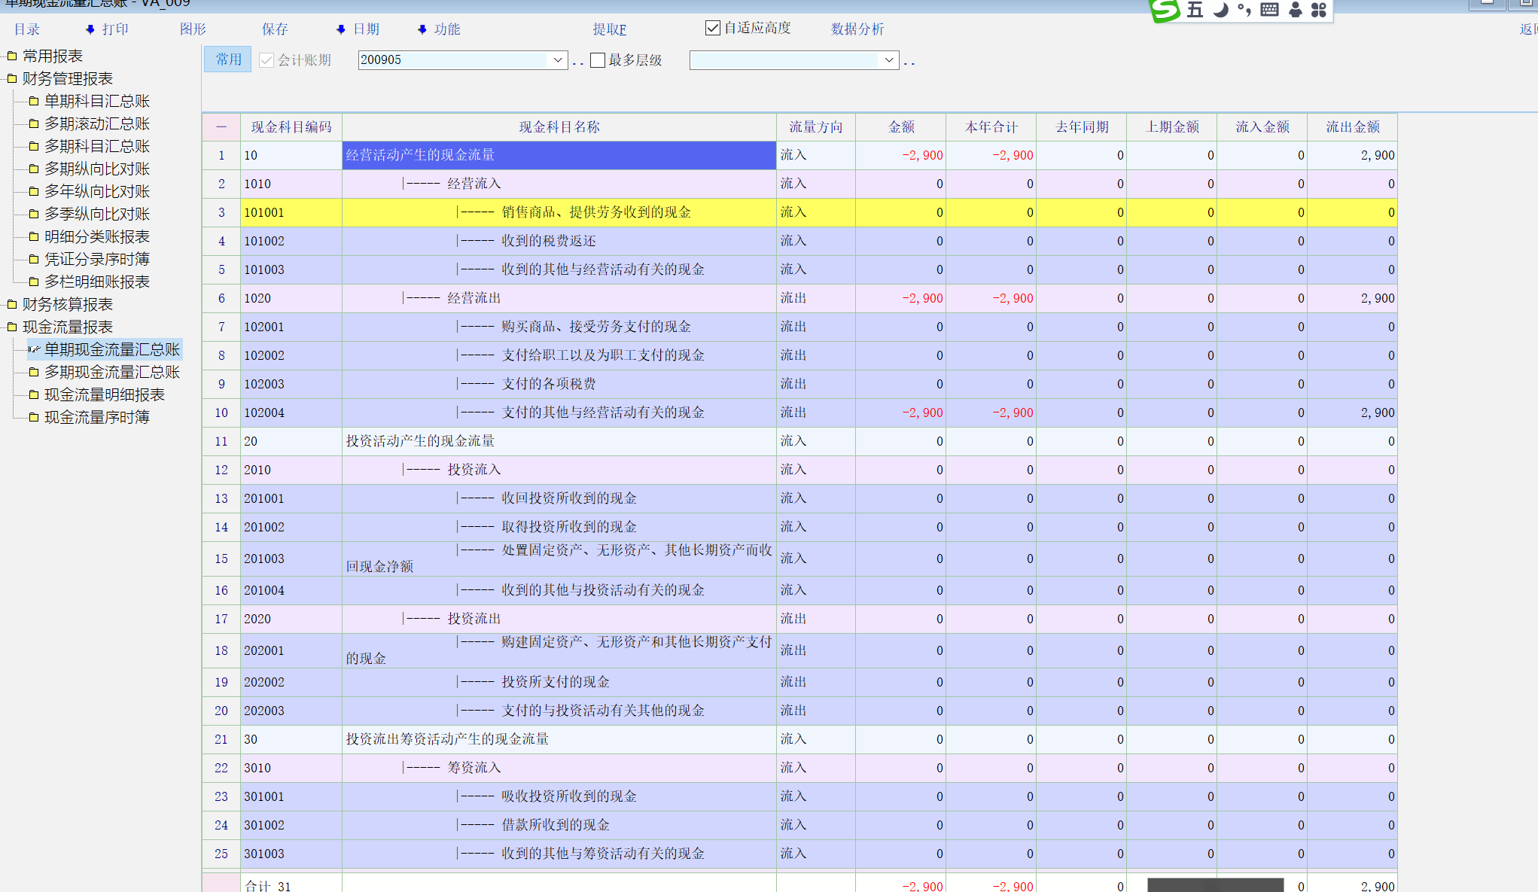Click the folder icon of 多年纵向比对账
Screen dimensions: 1538x892
(34, 191)
